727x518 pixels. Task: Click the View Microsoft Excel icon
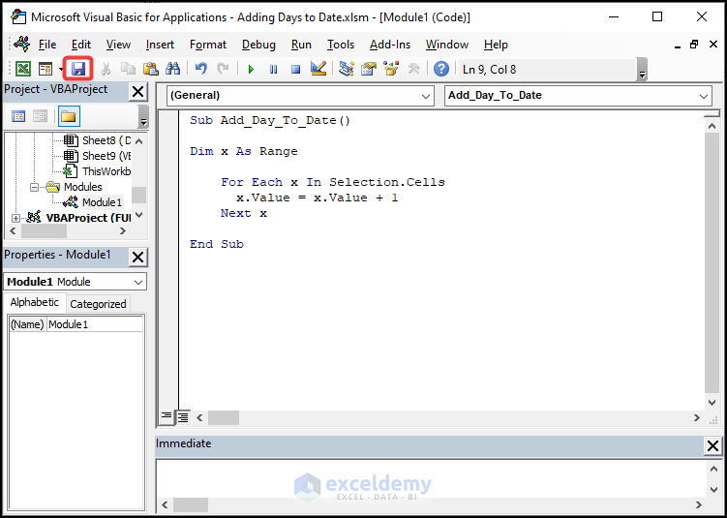pos(23,70)
